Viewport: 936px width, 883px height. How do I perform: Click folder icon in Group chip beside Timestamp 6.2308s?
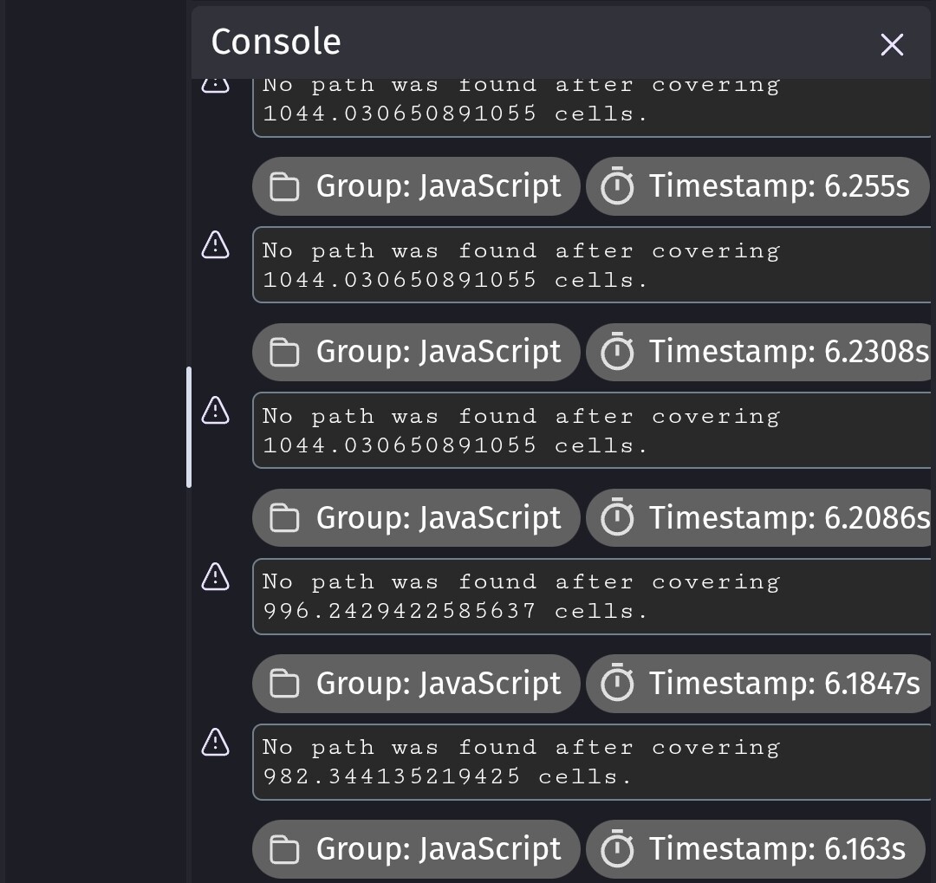pyautogui.click(x=284, y=352)
